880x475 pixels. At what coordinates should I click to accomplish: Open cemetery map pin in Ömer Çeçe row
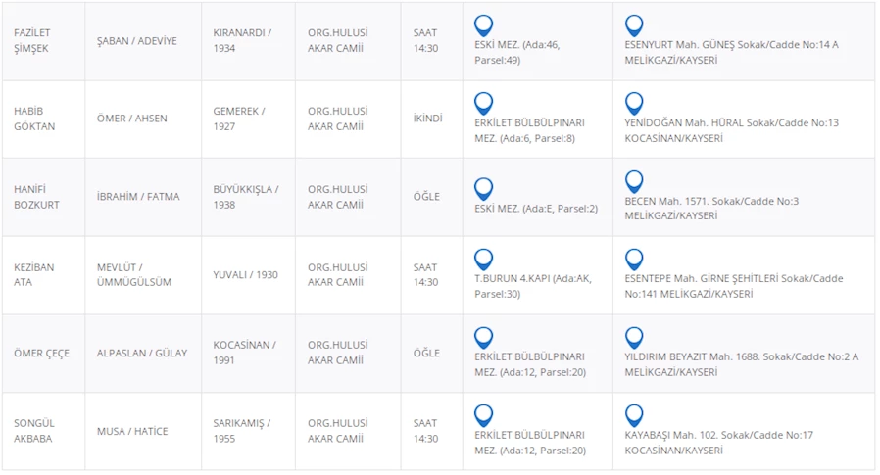pos(483,337)
